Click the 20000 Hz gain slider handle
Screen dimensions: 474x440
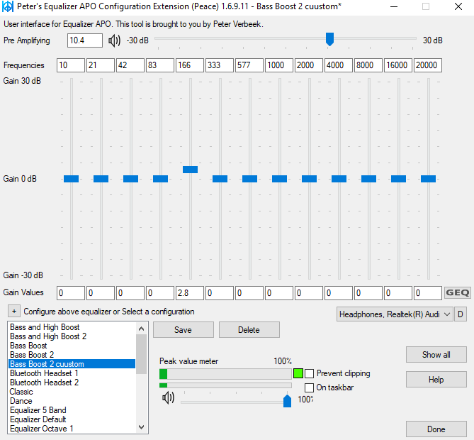pyautogui.click(x=428, y=179)
